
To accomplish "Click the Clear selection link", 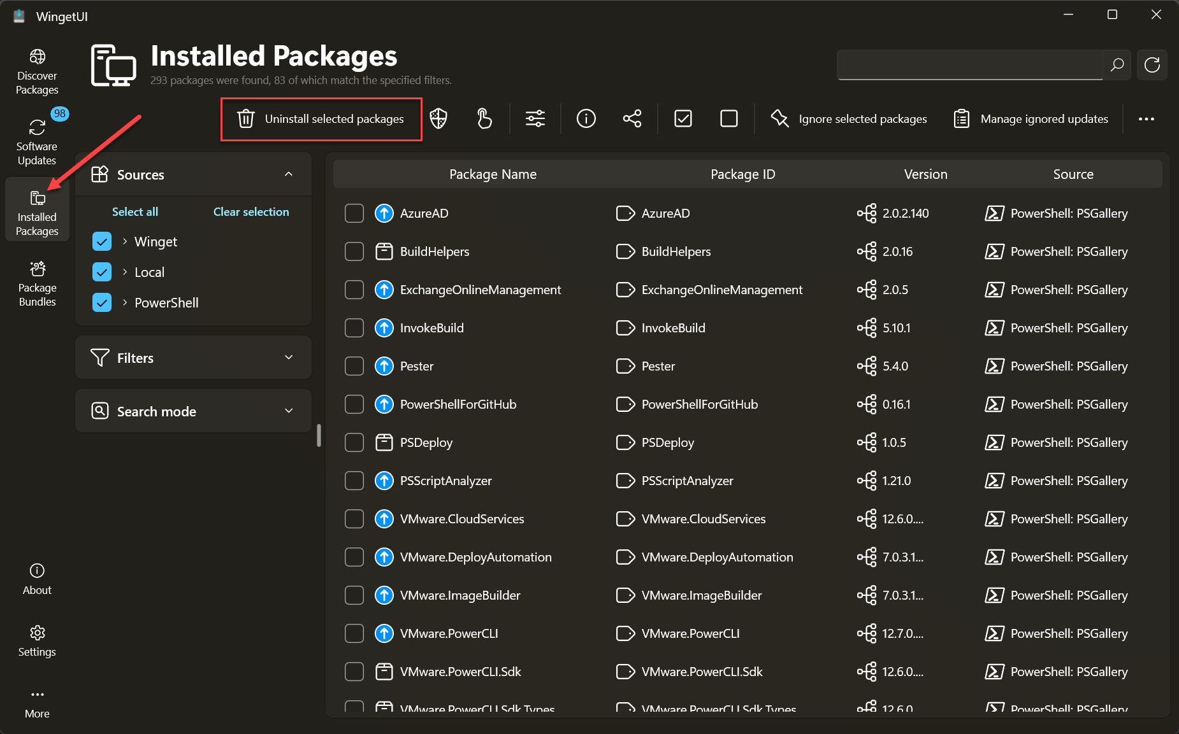I will tap(251, 212).
